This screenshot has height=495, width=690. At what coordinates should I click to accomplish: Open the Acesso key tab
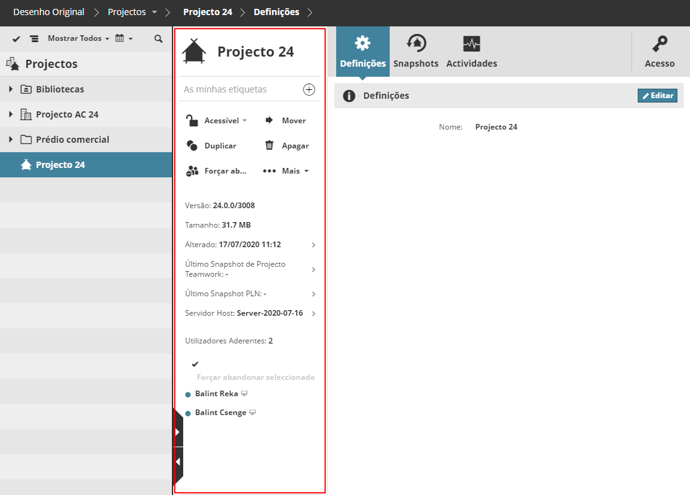coord(660,52)
